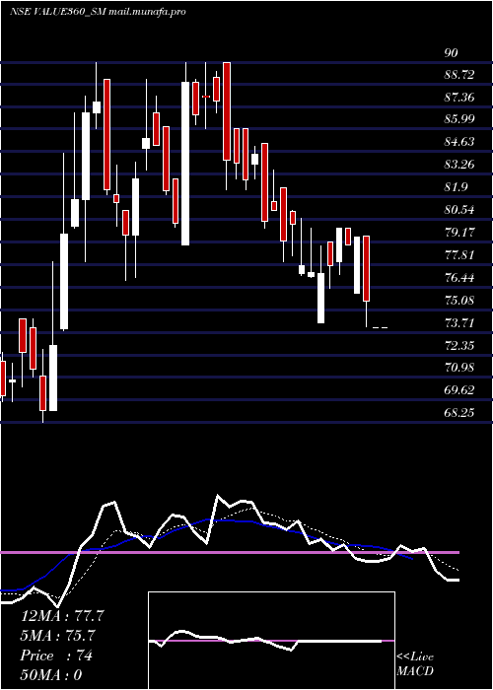Click the price axis label 84.63
This screenshot has height=690, width=493.
459,142
